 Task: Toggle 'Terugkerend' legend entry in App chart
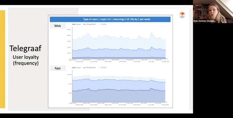tap(90, 68)
